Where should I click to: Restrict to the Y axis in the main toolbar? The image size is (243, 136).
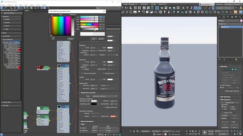(x=187, y=8)
